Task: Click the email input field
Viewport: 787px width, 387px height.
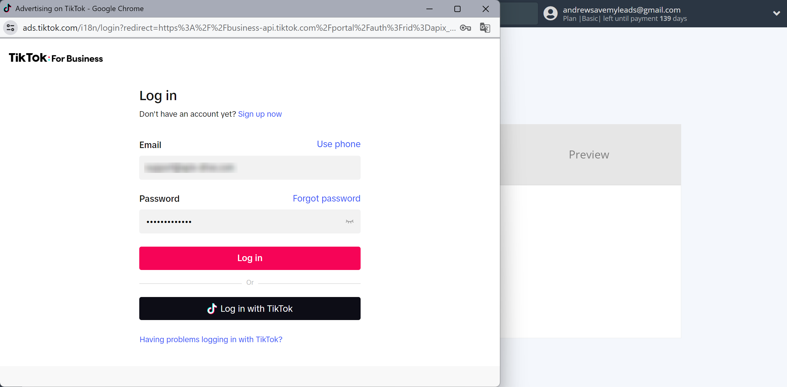Action: (x=249, y=167)
